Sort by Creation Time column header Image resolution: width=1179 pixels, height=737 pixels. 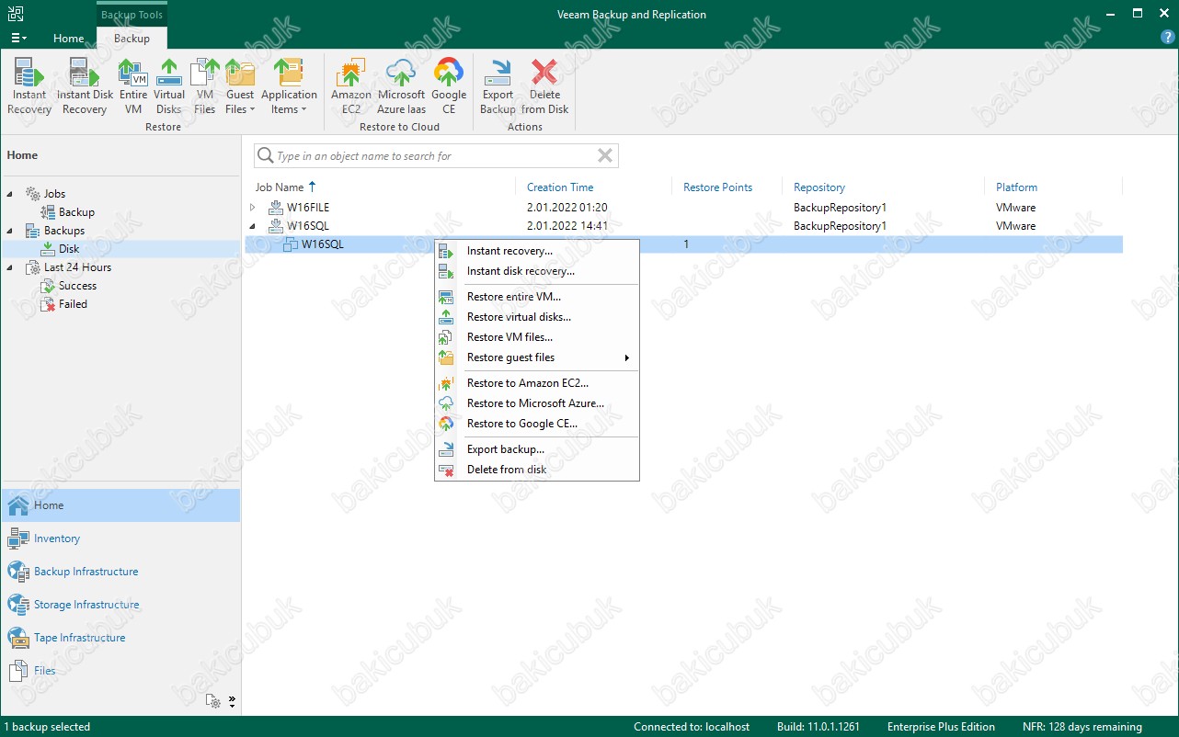click(560, 187)
